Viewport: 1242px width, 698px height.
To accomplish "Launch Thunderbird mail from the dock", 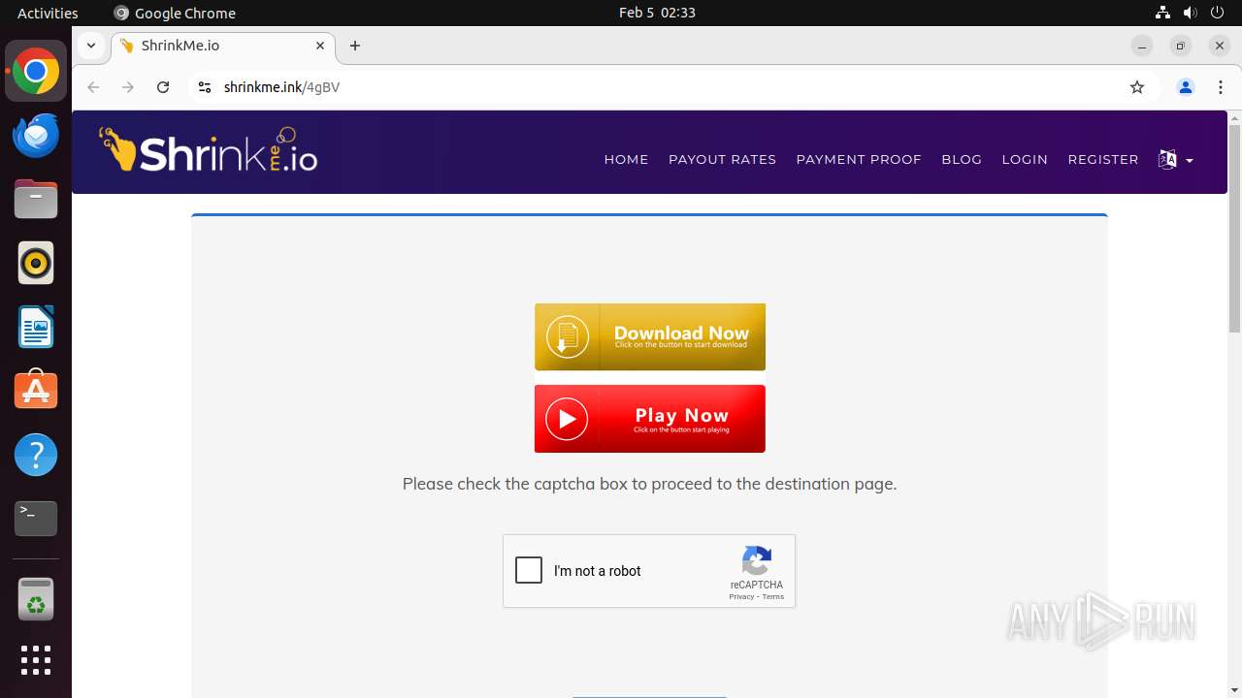I will [x=36, y=136].
